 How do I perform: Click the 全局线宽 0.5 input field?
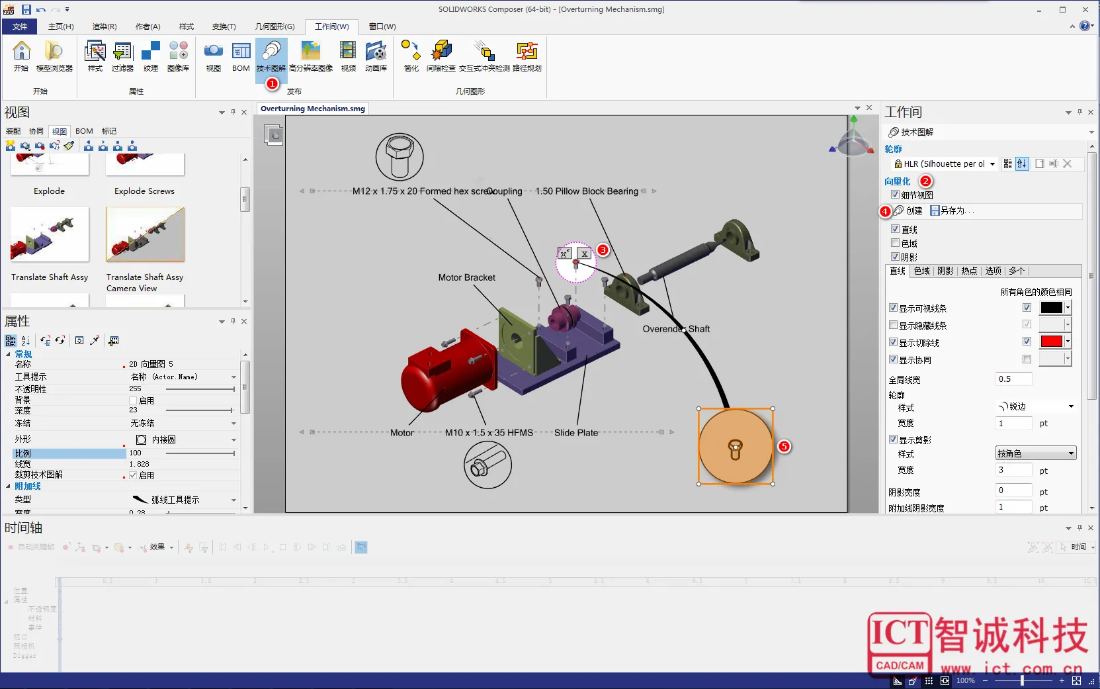pos(1013,379)
